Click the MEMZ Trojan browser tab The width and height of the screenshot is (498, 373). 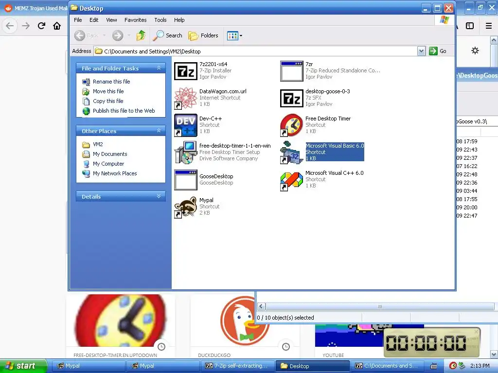[36, 8]
